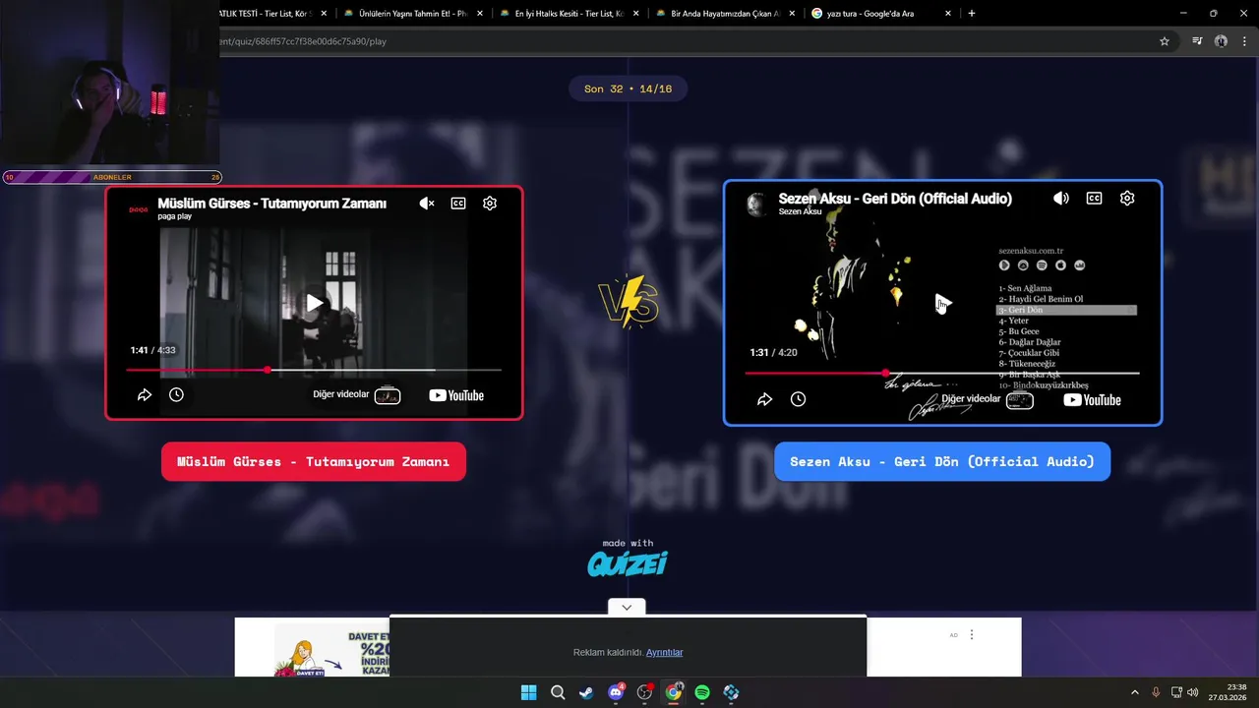Click ABONELER subscriber goal bar
1259x708 pixels.
[x=112, y=177]
